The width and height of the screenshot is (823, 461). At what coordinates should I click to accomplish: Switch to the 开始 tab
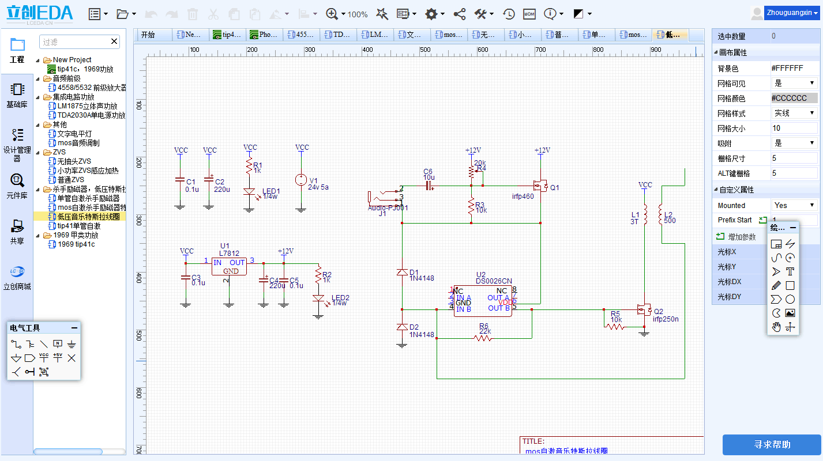pos(148,35)
